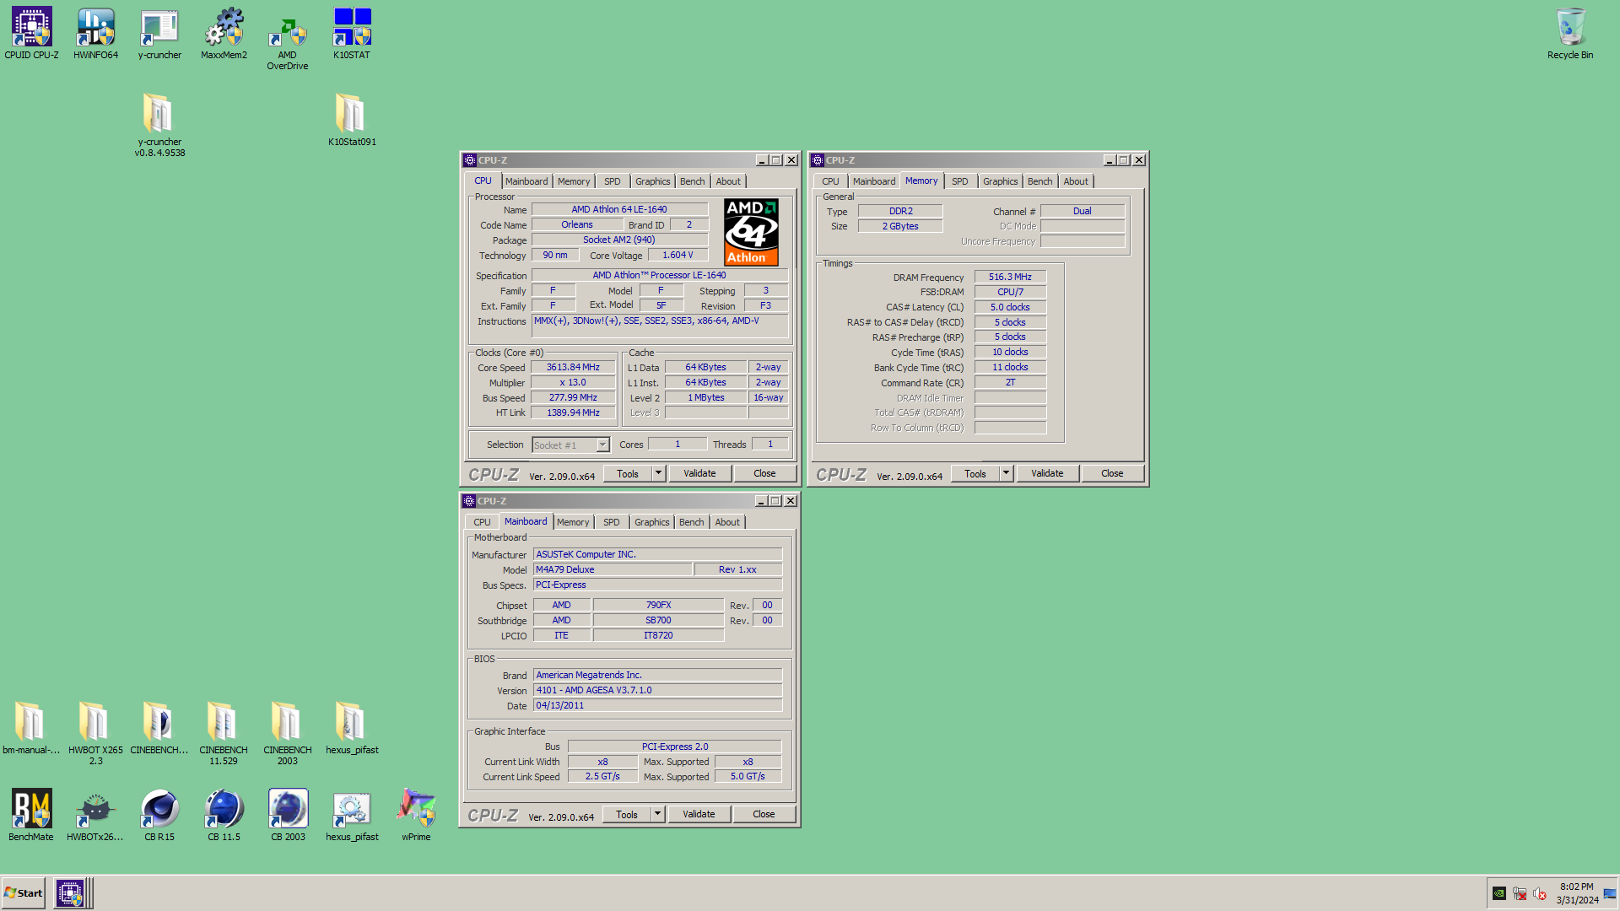Click Close button in the Memory window
Image resolution: width=1620 pixels, height=911 pixels.
tap(1112, 473)
